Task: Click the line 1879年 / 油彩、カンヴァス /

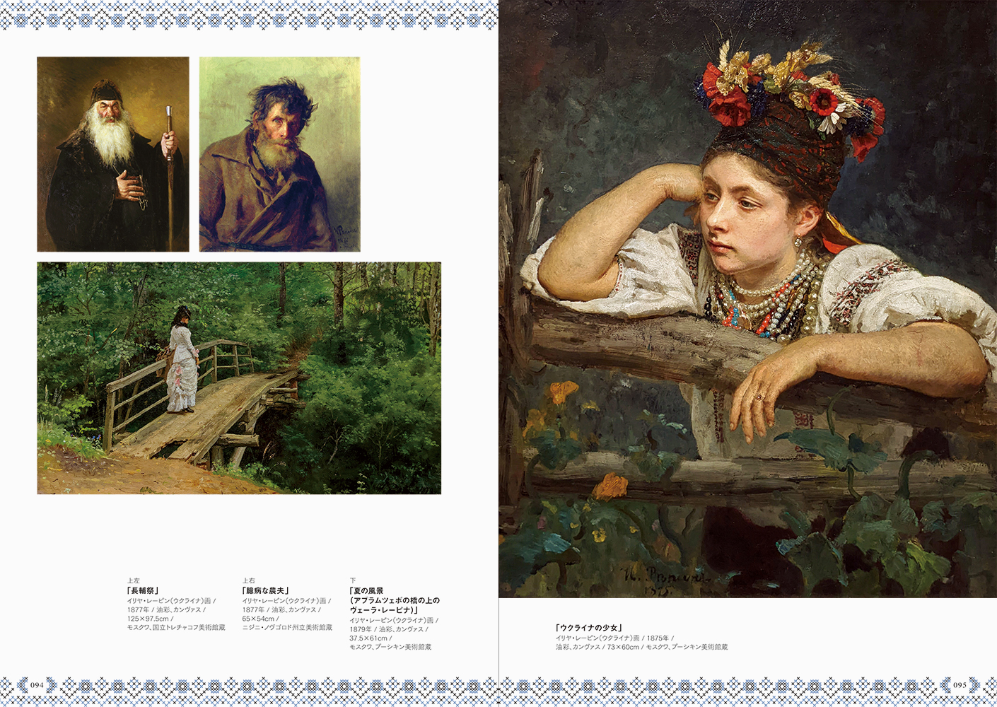Action: click(x=389, y=629)
